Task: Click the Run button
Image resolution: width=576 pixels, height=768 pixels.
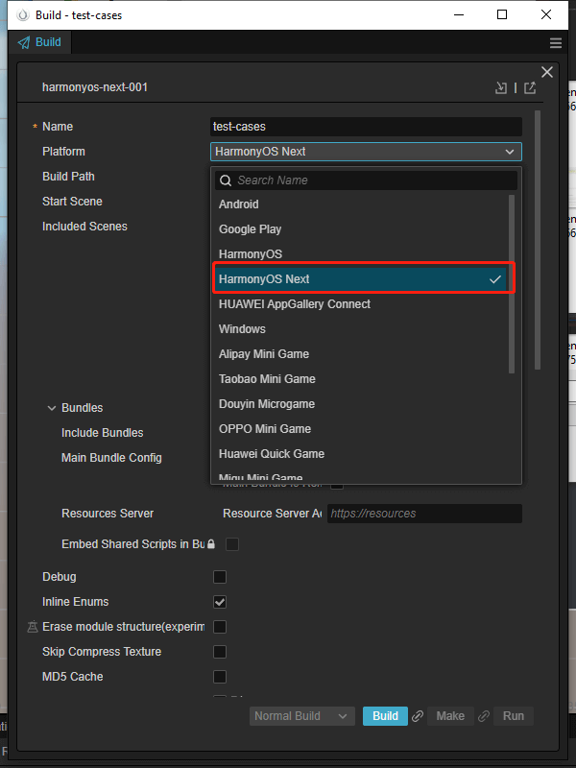Action: coord(514,716)
